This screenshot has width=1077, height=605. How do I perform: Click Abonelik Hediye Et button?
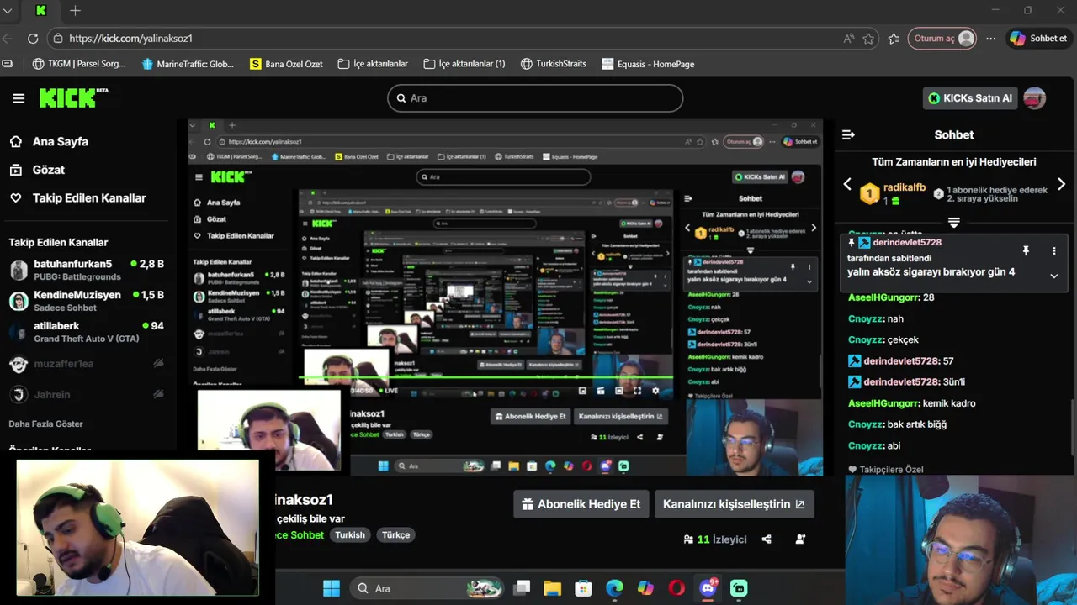(581, 504)
